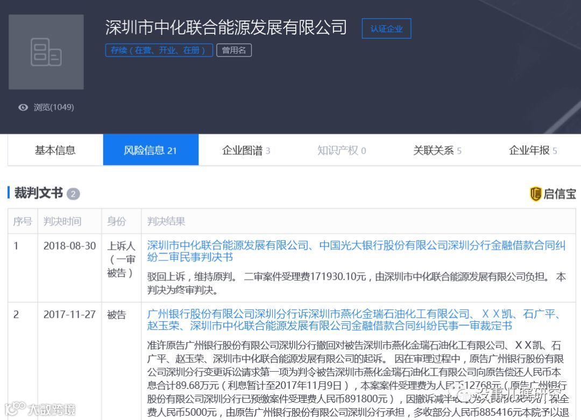Switch to the 基本信息 tab
581x420 pixels.
coord(55,150)
